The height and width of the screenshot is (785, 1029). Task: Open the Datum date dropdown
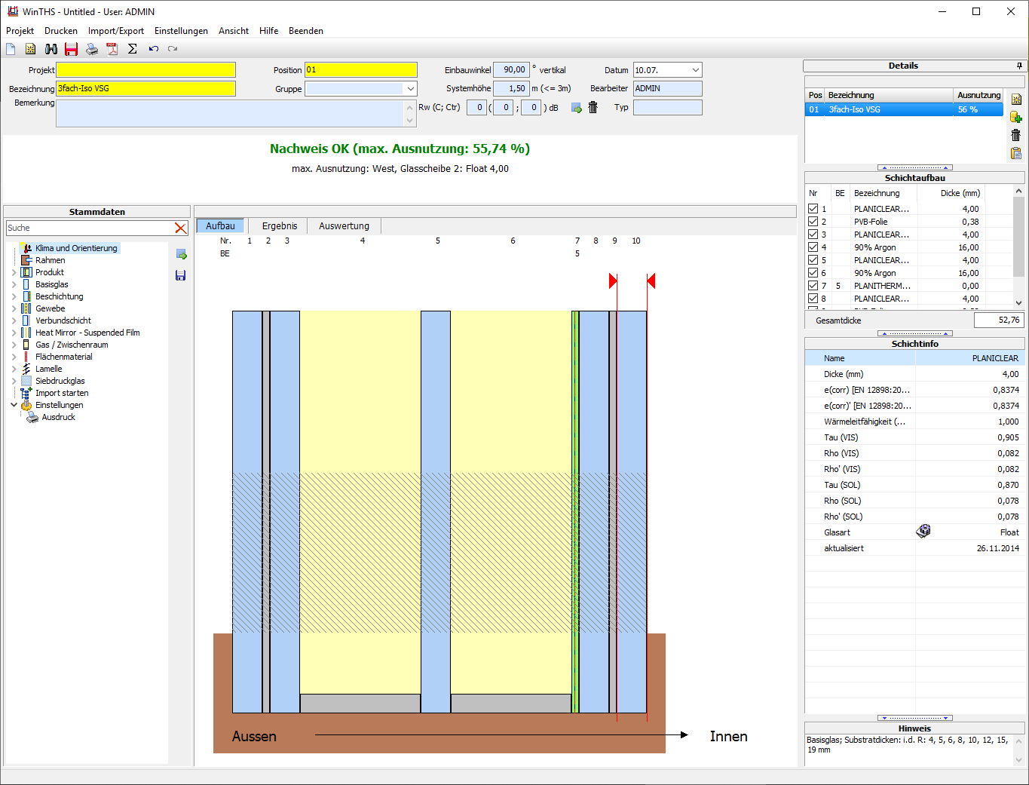[x=695, y=70]
